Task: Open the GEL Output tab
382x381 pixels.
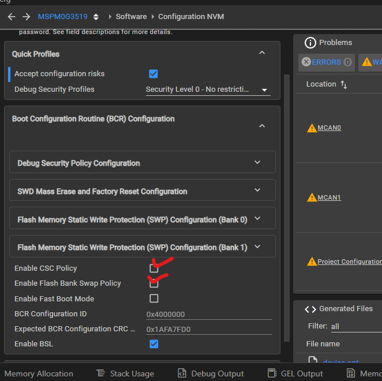Action: (294, 373)
